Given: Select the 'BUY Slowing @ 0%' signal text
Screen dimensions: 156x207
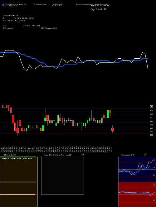Looking at the screenshot, I should pyautogui.click(x=49, y=28).
